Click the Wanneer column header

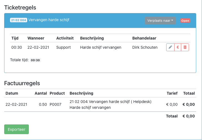pyautogui.click(x=36, y=38)
